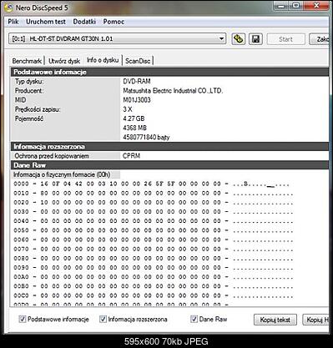Open the Plik menu
333x348 pixels.
13,22
